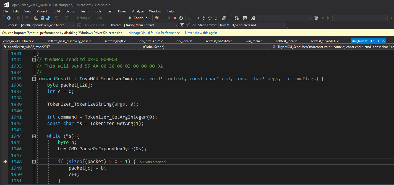Switch to drv_pixelAnim.c tab
The height and width of the screenshot is (185, 394).
point(151,41)
